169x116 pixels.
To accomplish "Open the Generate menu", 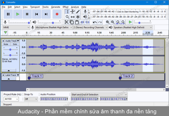I will point(56,7).
